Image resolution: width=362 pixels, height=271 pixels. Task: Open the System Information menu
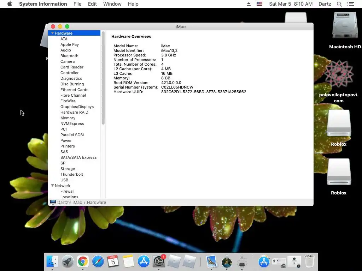pyautogui.click(x=43, y=4)
